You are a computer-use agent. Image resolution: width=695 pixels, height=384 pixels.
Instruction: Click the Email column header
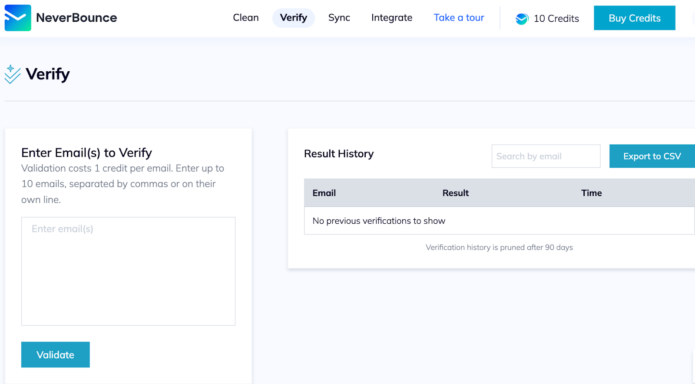tap(324, 193)
